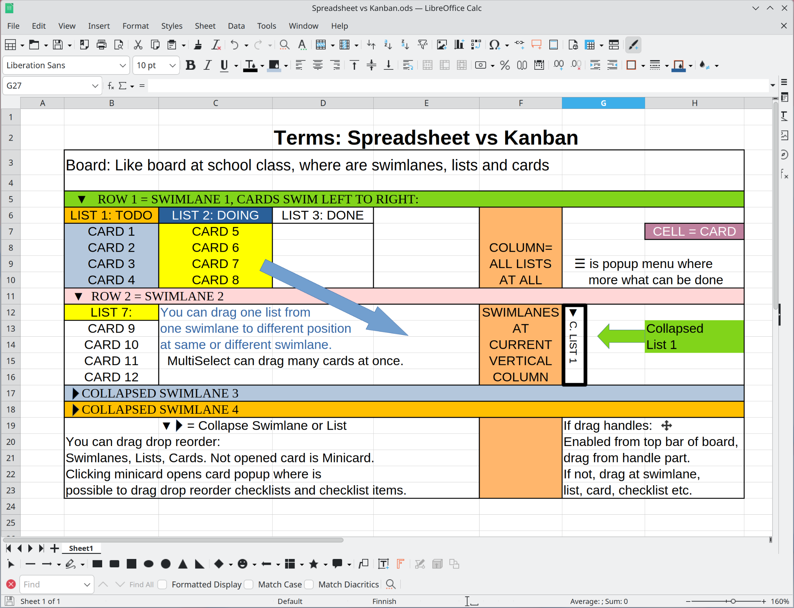Expand the font size dropdown
The image size is (794, 608).
172,65
